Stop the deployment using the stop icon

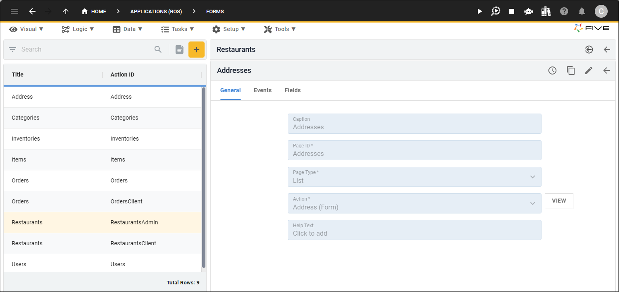pyautogui.click(x=512, y=11)
